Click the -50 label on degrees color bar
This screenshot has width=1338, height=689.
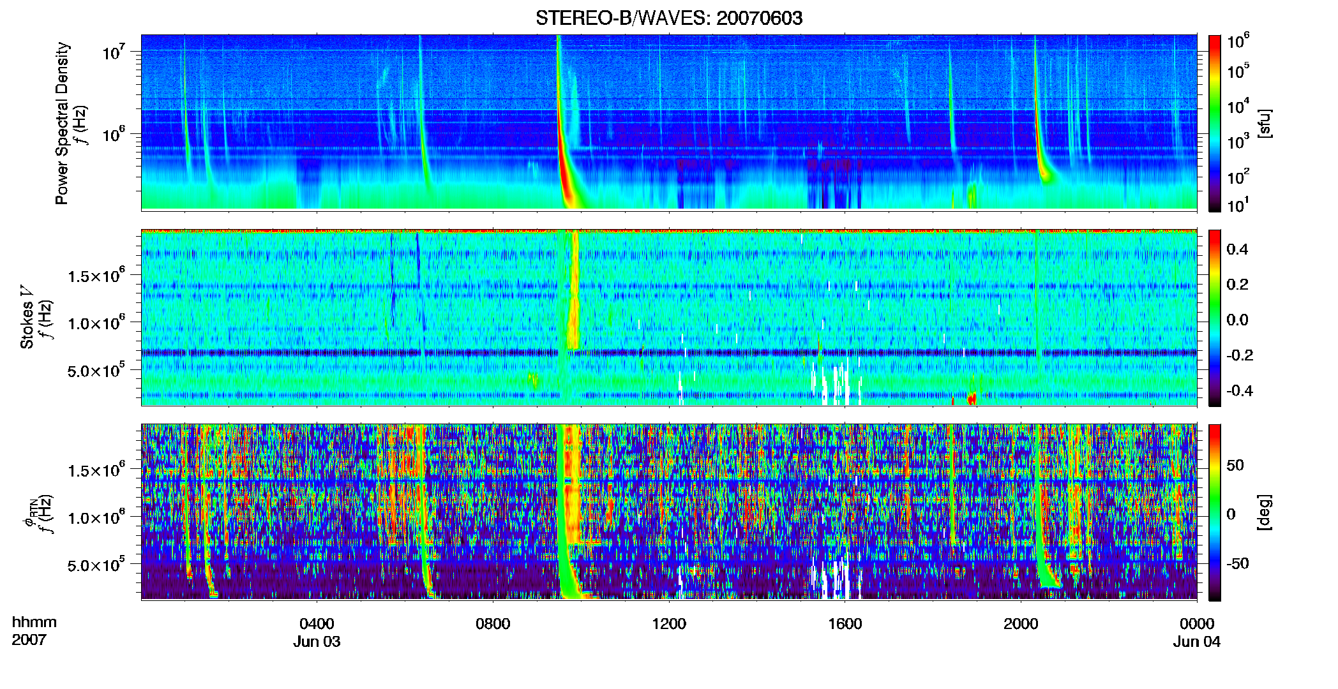click(x=1238, y=563)
